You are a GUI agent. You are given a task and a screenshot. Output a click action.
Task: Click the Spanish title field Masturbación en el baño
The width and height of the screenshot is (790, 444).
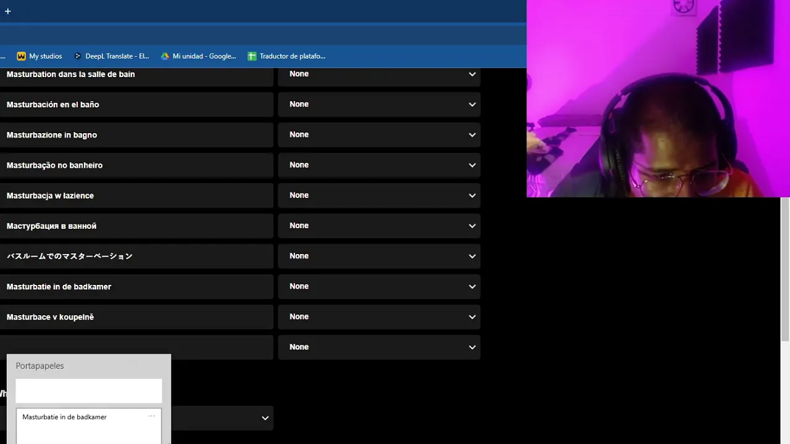point(136,104)
